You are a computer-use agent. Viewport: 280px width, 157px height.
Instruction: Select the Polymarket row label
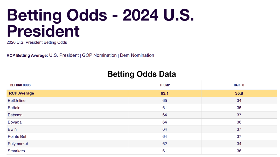(18, 144)
